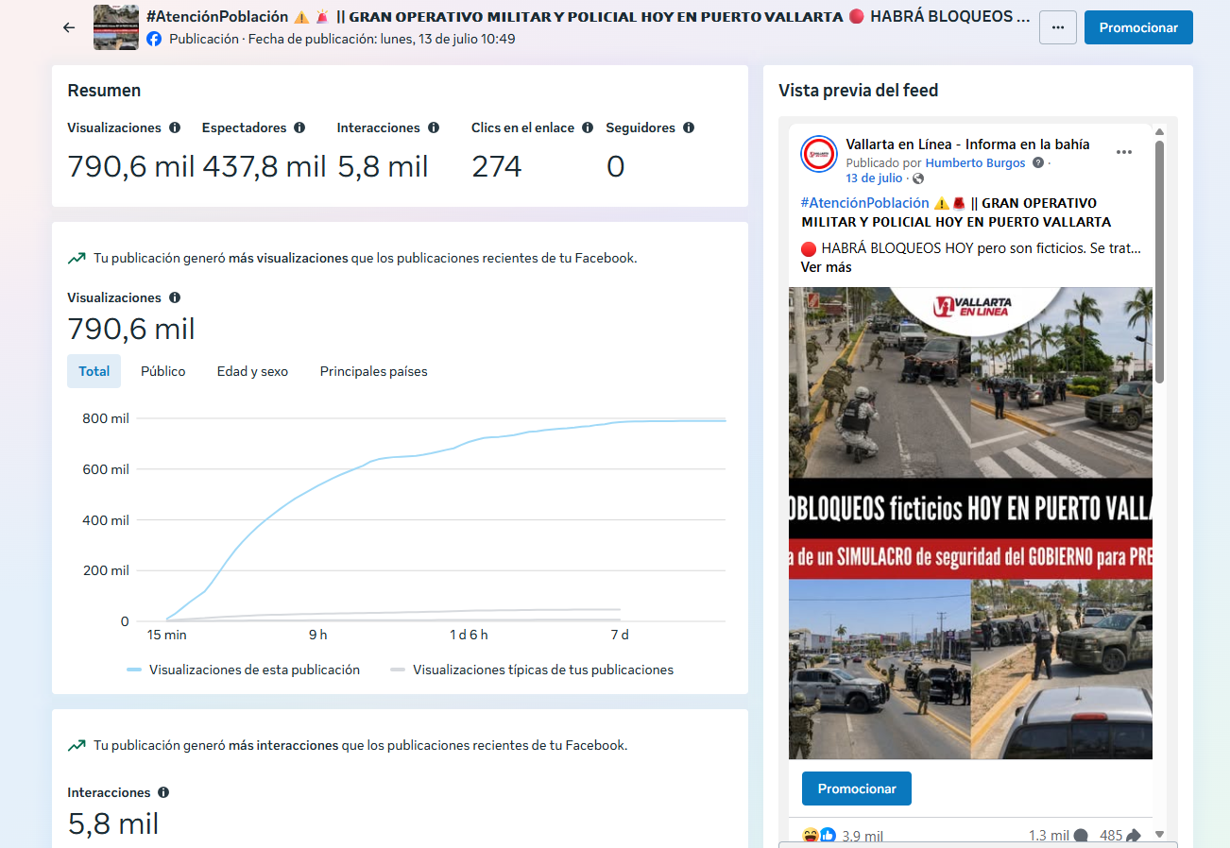Click legend Visualizaciones típicas de tus publicaciones

click(532, 670)
